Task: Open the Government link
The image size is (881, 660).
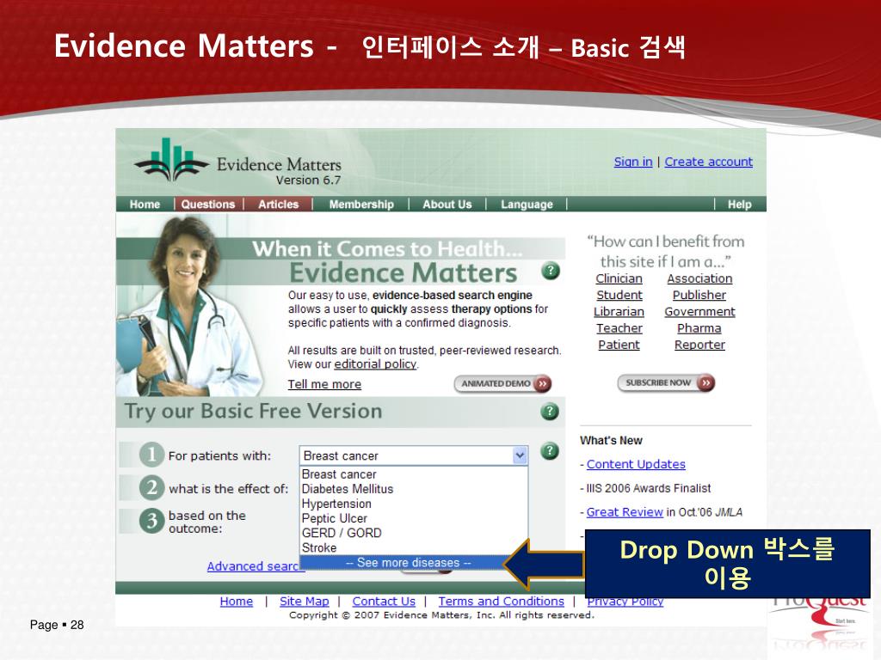Action: coord(699,311)
